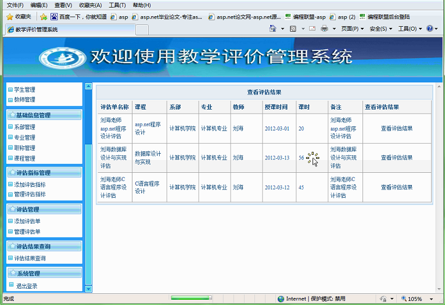Click 退出登录 to log out

(x=27, y=286)
